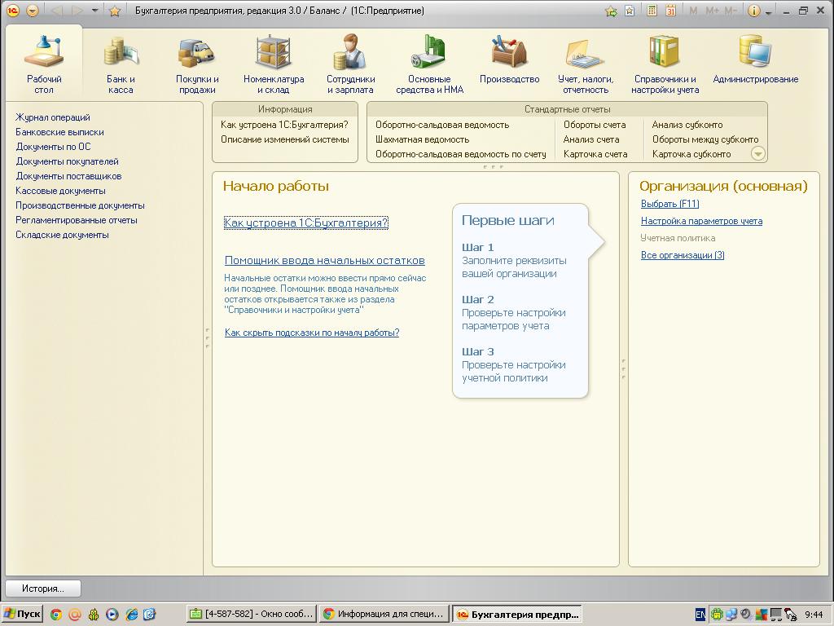Launch the media player from quick launch
Viewport: 834px width, 626px height.
click(x=112, y=615)
